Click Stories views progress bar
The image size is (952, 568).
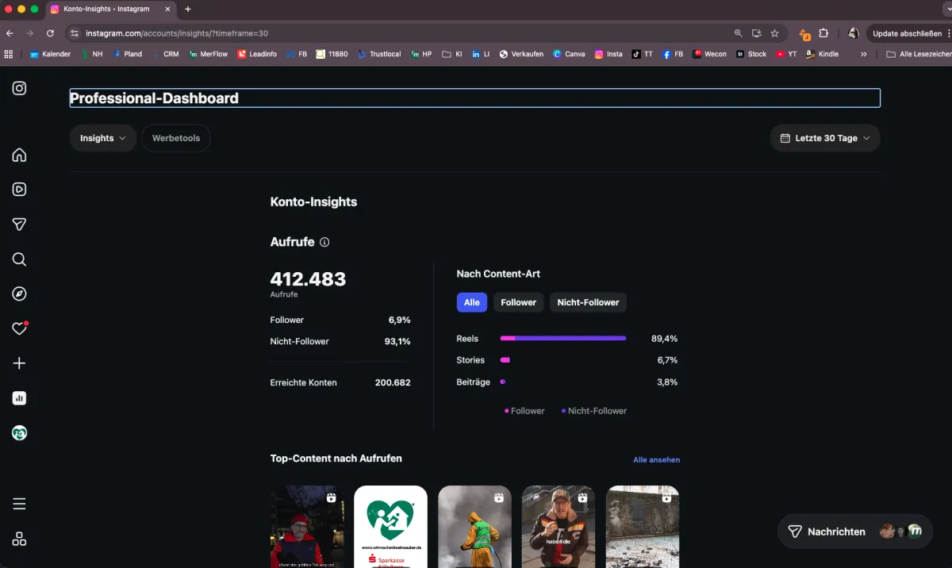(x=505, y=360)
